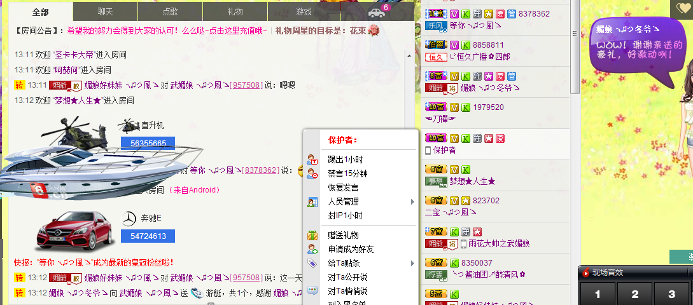The width and height of the screenshot is (693, 305).
Task: Click the kick-out icon beside 踢出1小时
Action: pyautogui.click(x=312, y=159)
